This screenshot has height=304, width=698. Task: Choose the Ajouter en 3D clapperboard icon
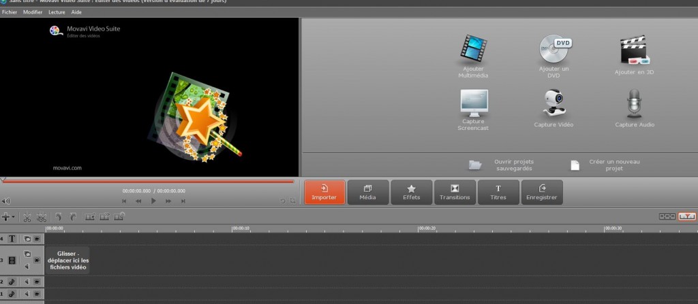[635, 50]
